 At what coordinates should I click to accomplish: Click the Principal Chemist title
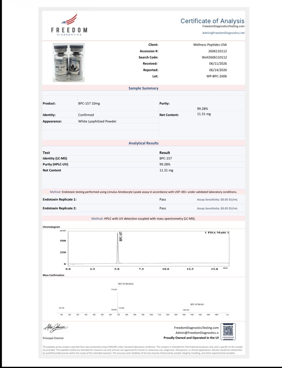click(53, 338)
